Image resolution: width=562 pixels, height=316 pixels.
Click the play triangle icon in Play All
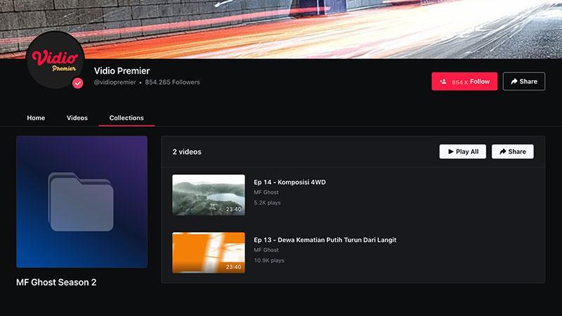point(450,152)
